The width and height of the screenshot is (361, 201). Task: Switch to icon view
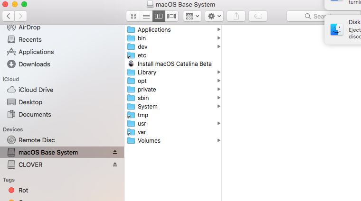[133, 16]
